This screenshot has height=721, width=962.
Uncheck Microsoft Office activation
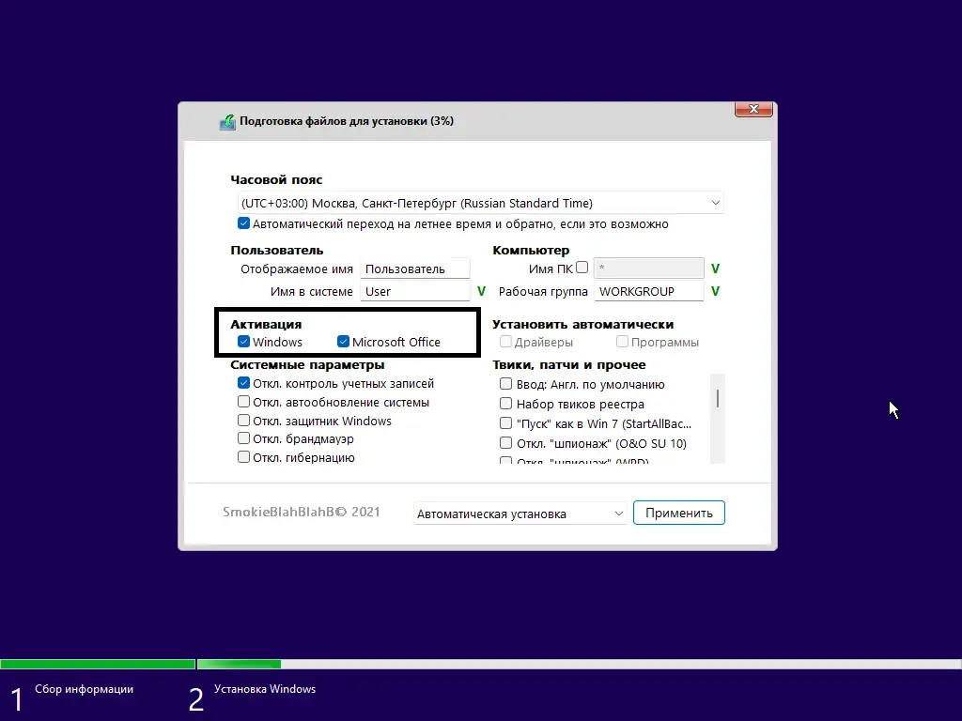[x=343, y=342]
